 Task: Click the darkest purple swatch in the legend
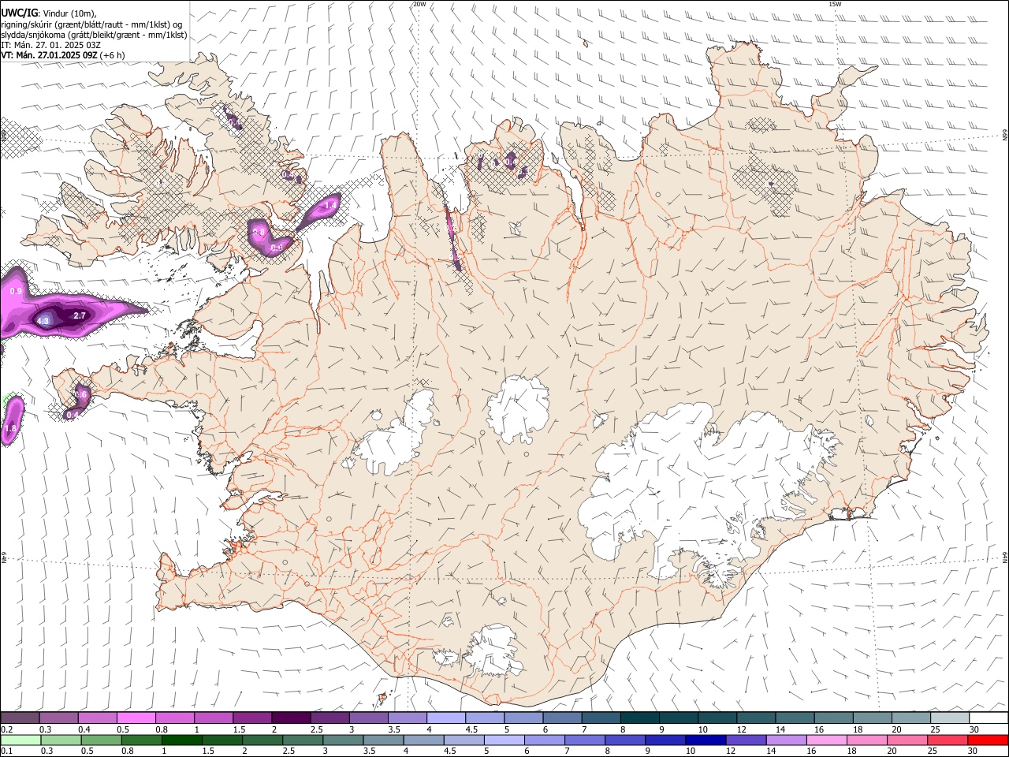(x=291, y=718)
